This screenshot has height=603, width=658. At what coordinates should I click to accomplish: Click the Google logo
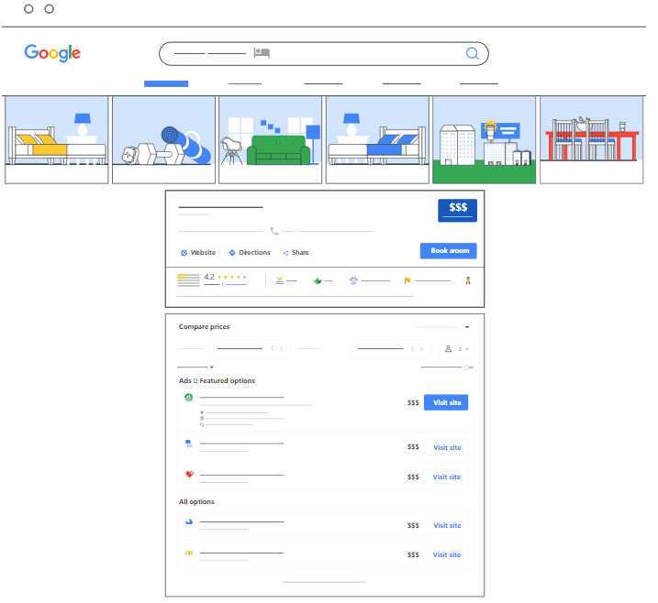coord(52,53)
